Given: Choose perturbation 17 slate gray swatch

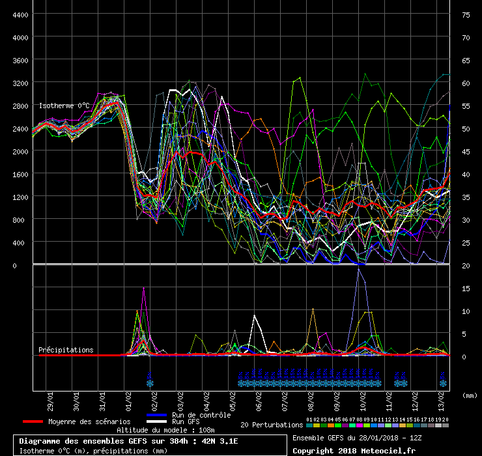Looking at the screenshot, I should 423,425.
